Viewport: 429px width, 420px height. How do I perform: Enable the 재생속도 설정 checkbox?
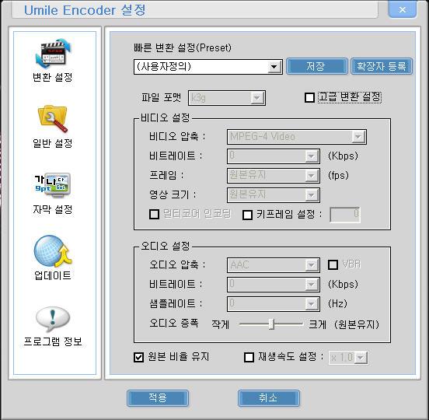[249, 357]
